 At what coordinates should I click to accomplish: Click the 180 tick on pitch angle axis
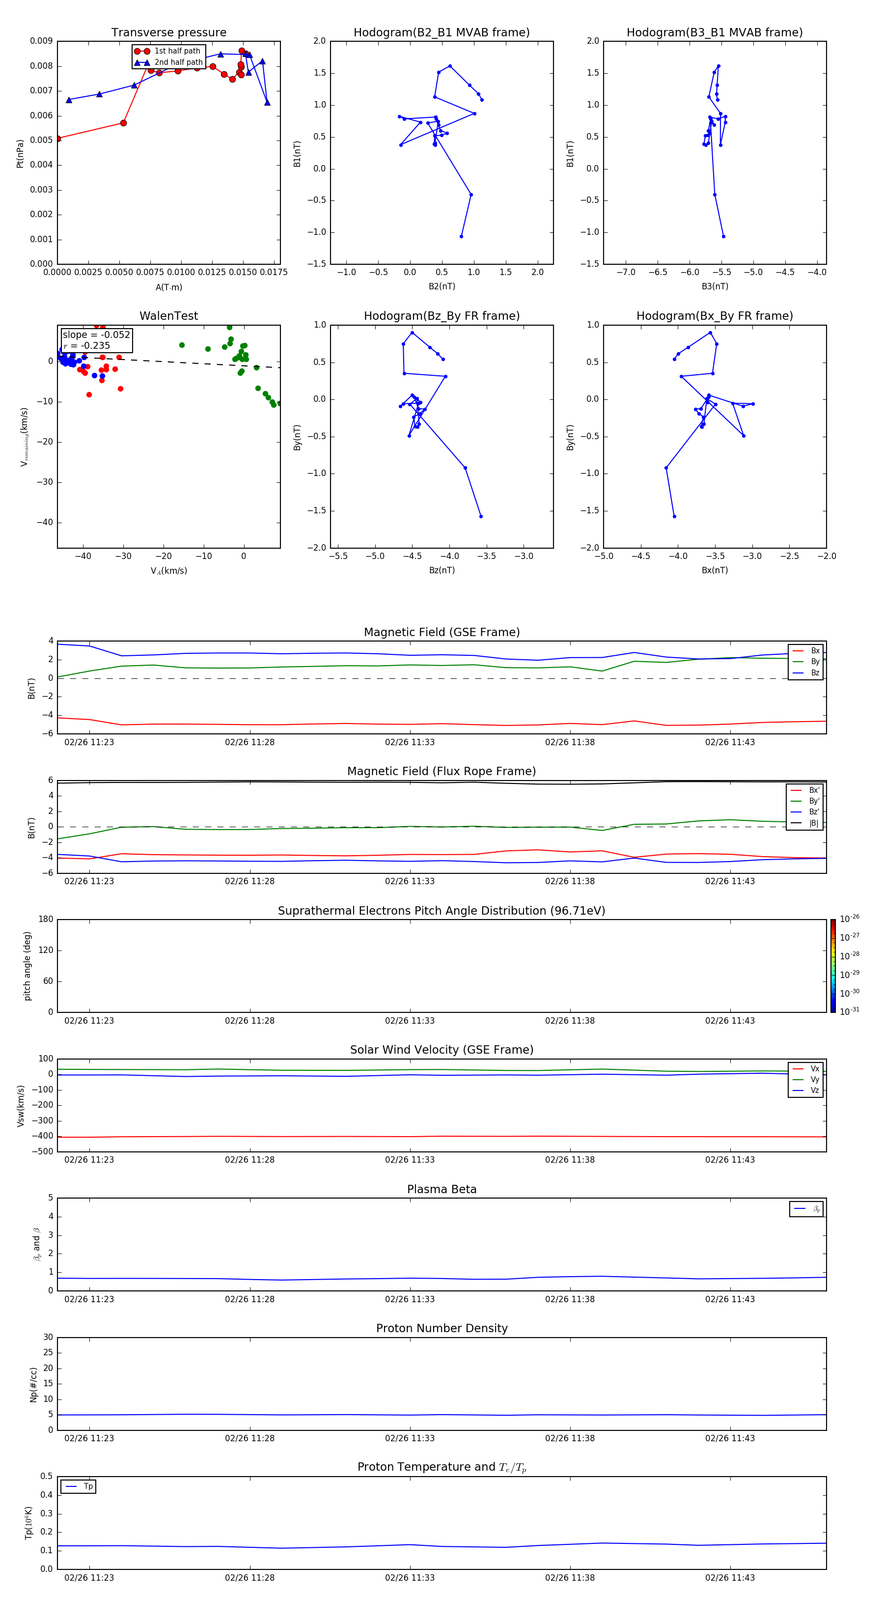(x=46, y=920)
